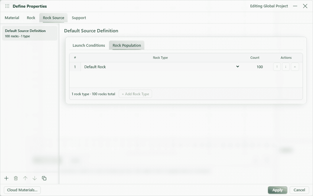The image size is (313, 196).
Task: Click the '1 rock type · 100 rocks total' summary
Action: click(x=93, y=94)
